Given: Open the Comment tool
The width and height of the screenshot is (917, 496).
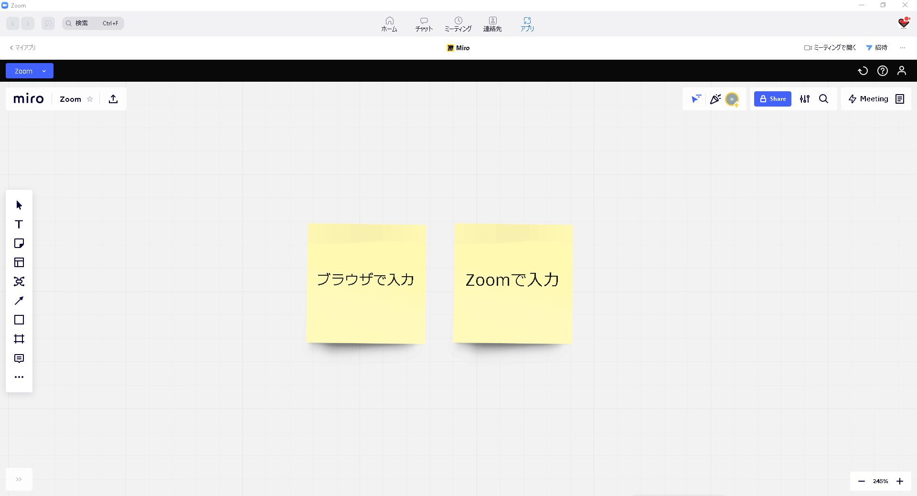Looking at the screenshot, I should point(19,358).
